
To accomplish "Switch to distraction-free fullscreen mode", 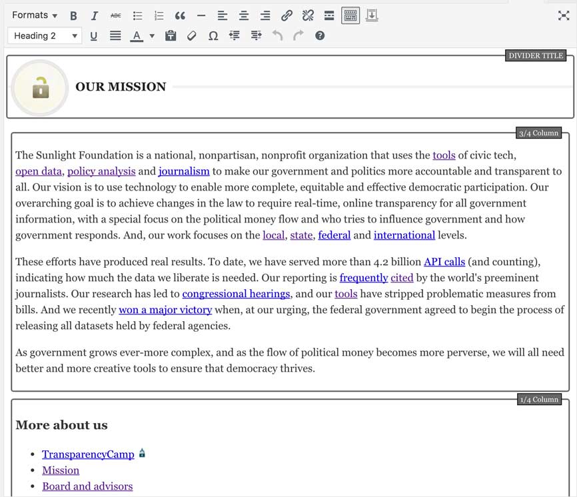I will 564,15.
